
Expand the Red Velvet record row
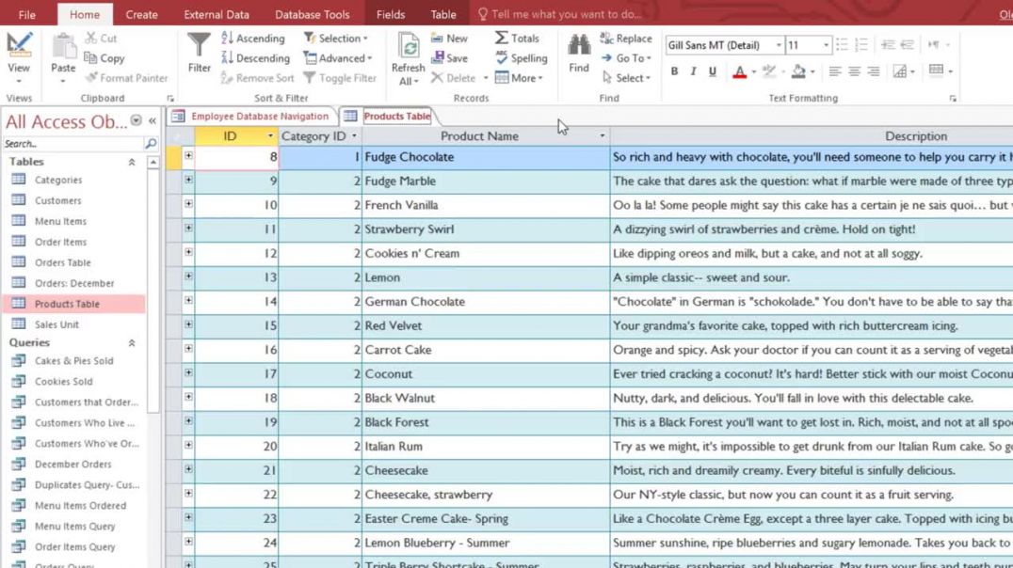pos(188,324)
